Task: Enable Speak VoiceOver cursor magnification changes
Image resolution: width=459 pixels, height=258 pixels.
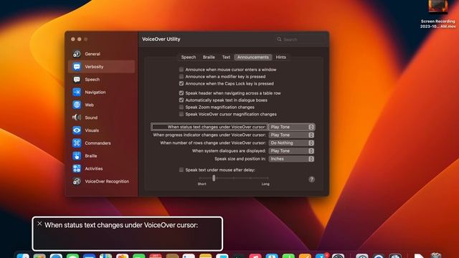Action: 181,114
